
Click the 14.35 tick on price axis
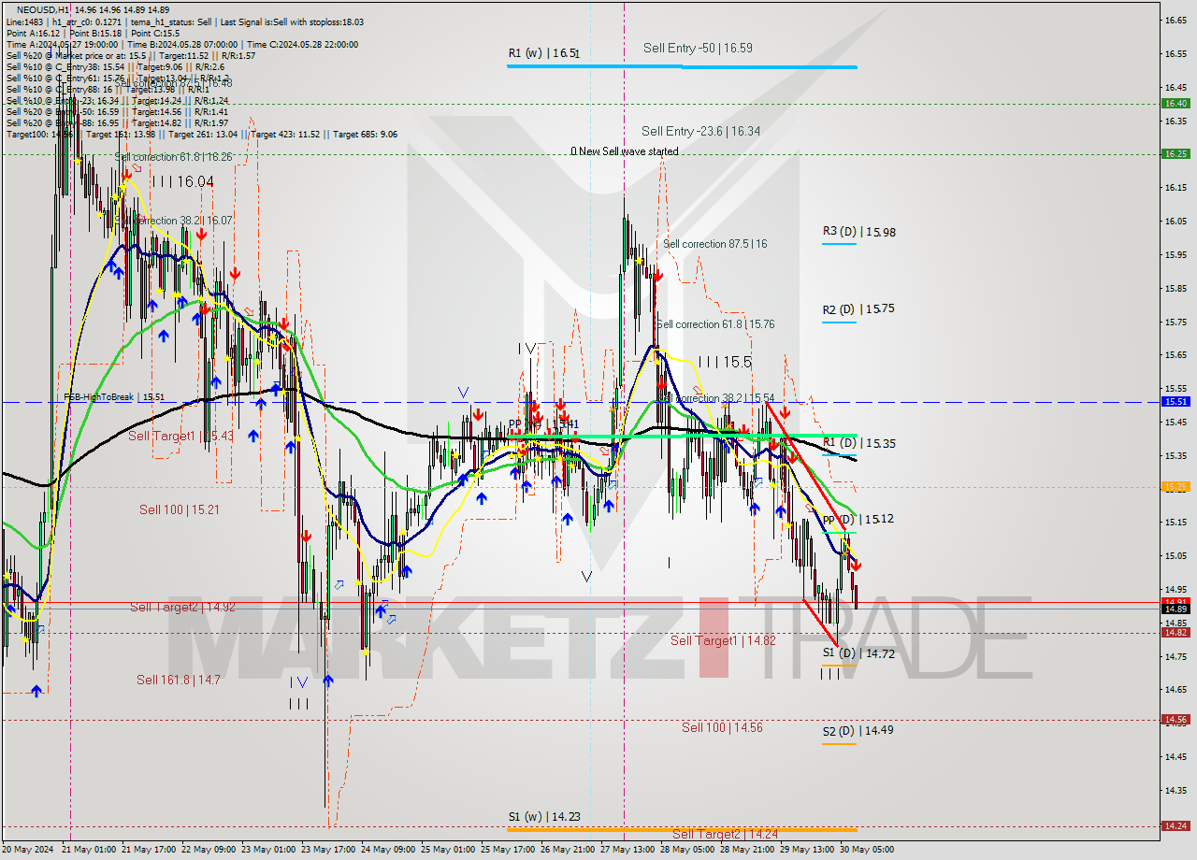tap(1175, 790)
